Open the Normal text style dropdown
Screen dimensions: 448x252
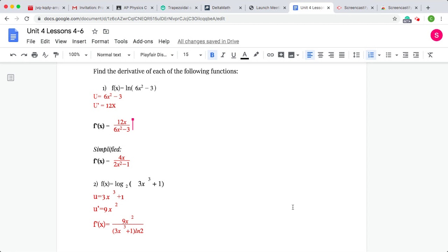tap(114, 55)
